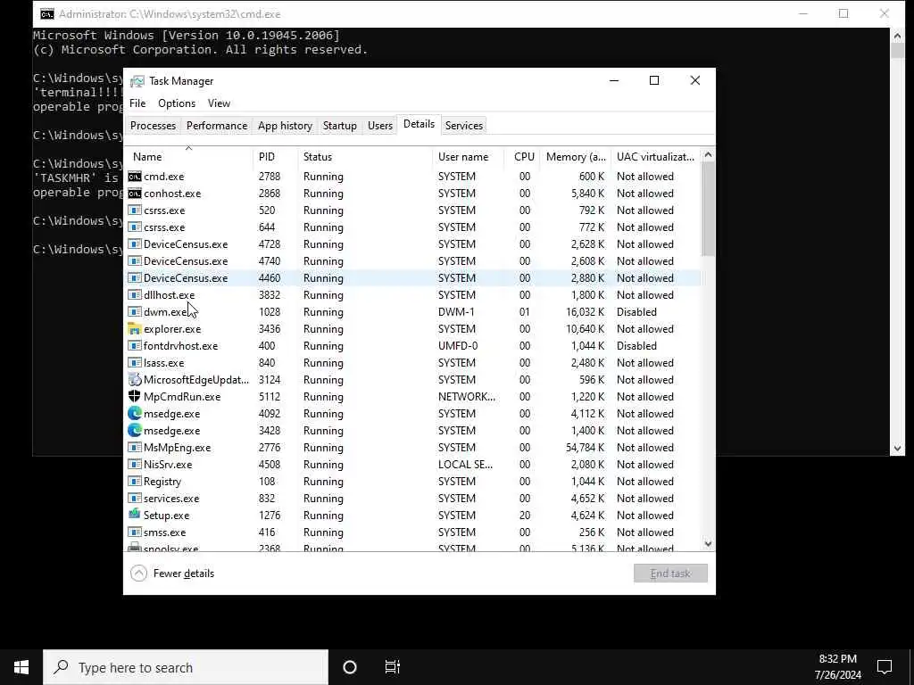Open the Options menu in Task Manager
914x685 pixels.
[177, 103]
